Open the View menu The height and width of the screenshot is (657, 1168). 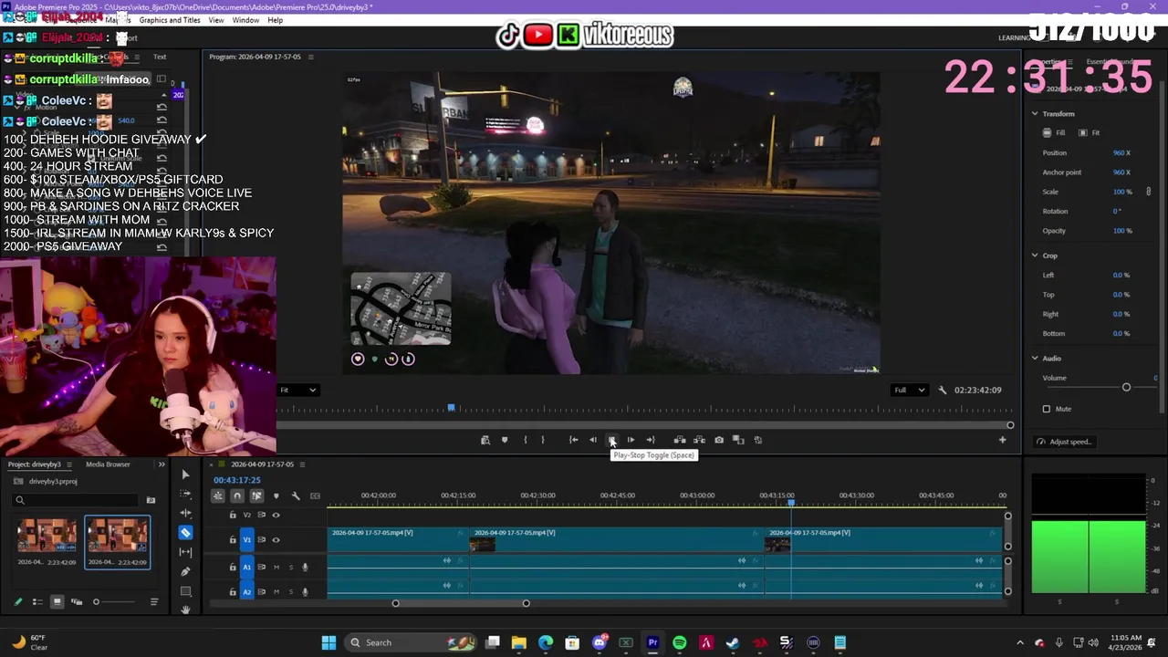click(216, 20)
